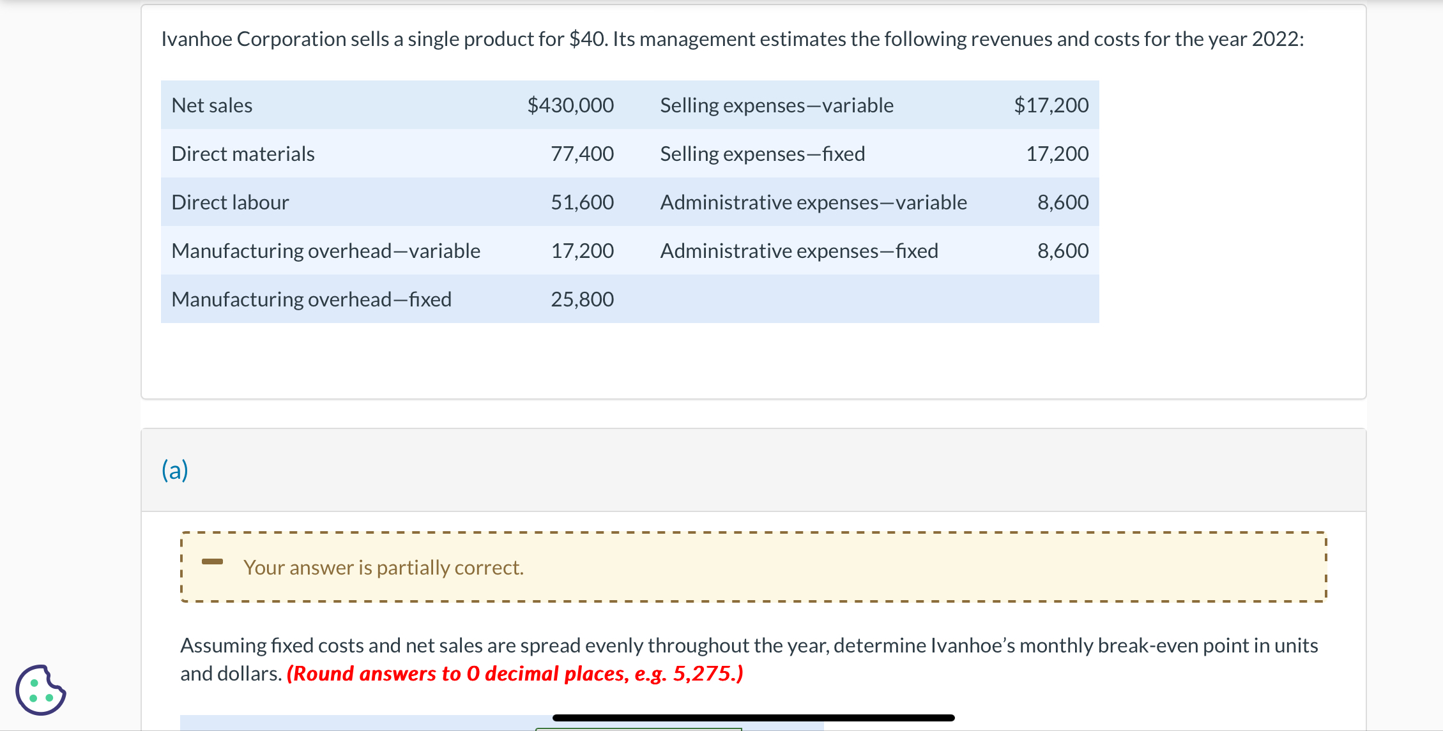Click Selling expenses—fixed label
Image resolution: width=1443 pixels, height=731 pixels.
coord(763,154)
